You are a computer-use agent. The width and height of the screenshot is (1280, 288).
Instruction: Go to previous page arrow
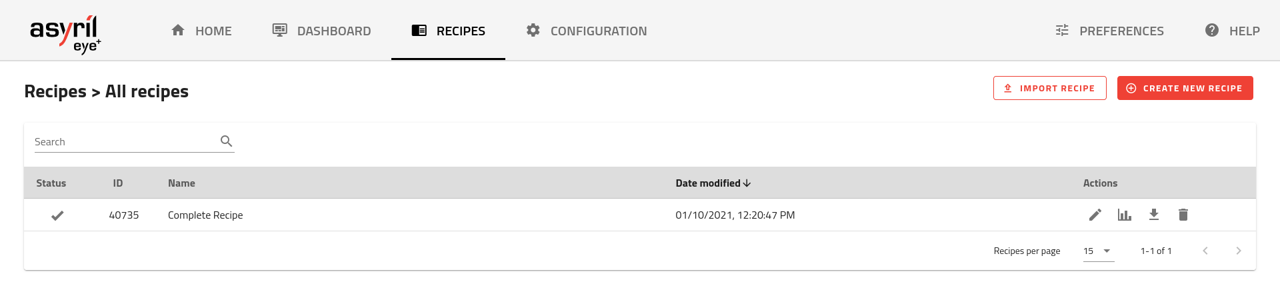[1205, 251]
